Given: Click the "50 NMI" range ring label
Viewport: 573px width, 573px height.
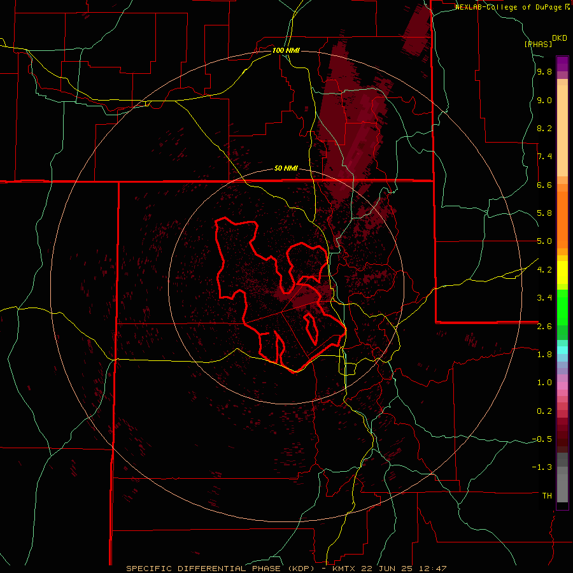Looking at the screenshot, I should [x=286, y=169].
